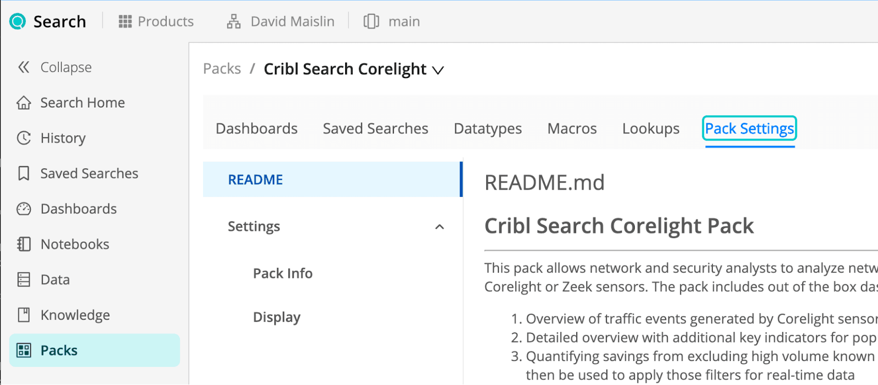Collapse the sidebar with double-chevron icon
The height and width of the screenshot is (385, 878).
[24, 67]
